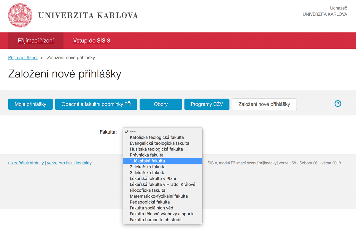Select Založení nové přihlášky button

(264, 104)
